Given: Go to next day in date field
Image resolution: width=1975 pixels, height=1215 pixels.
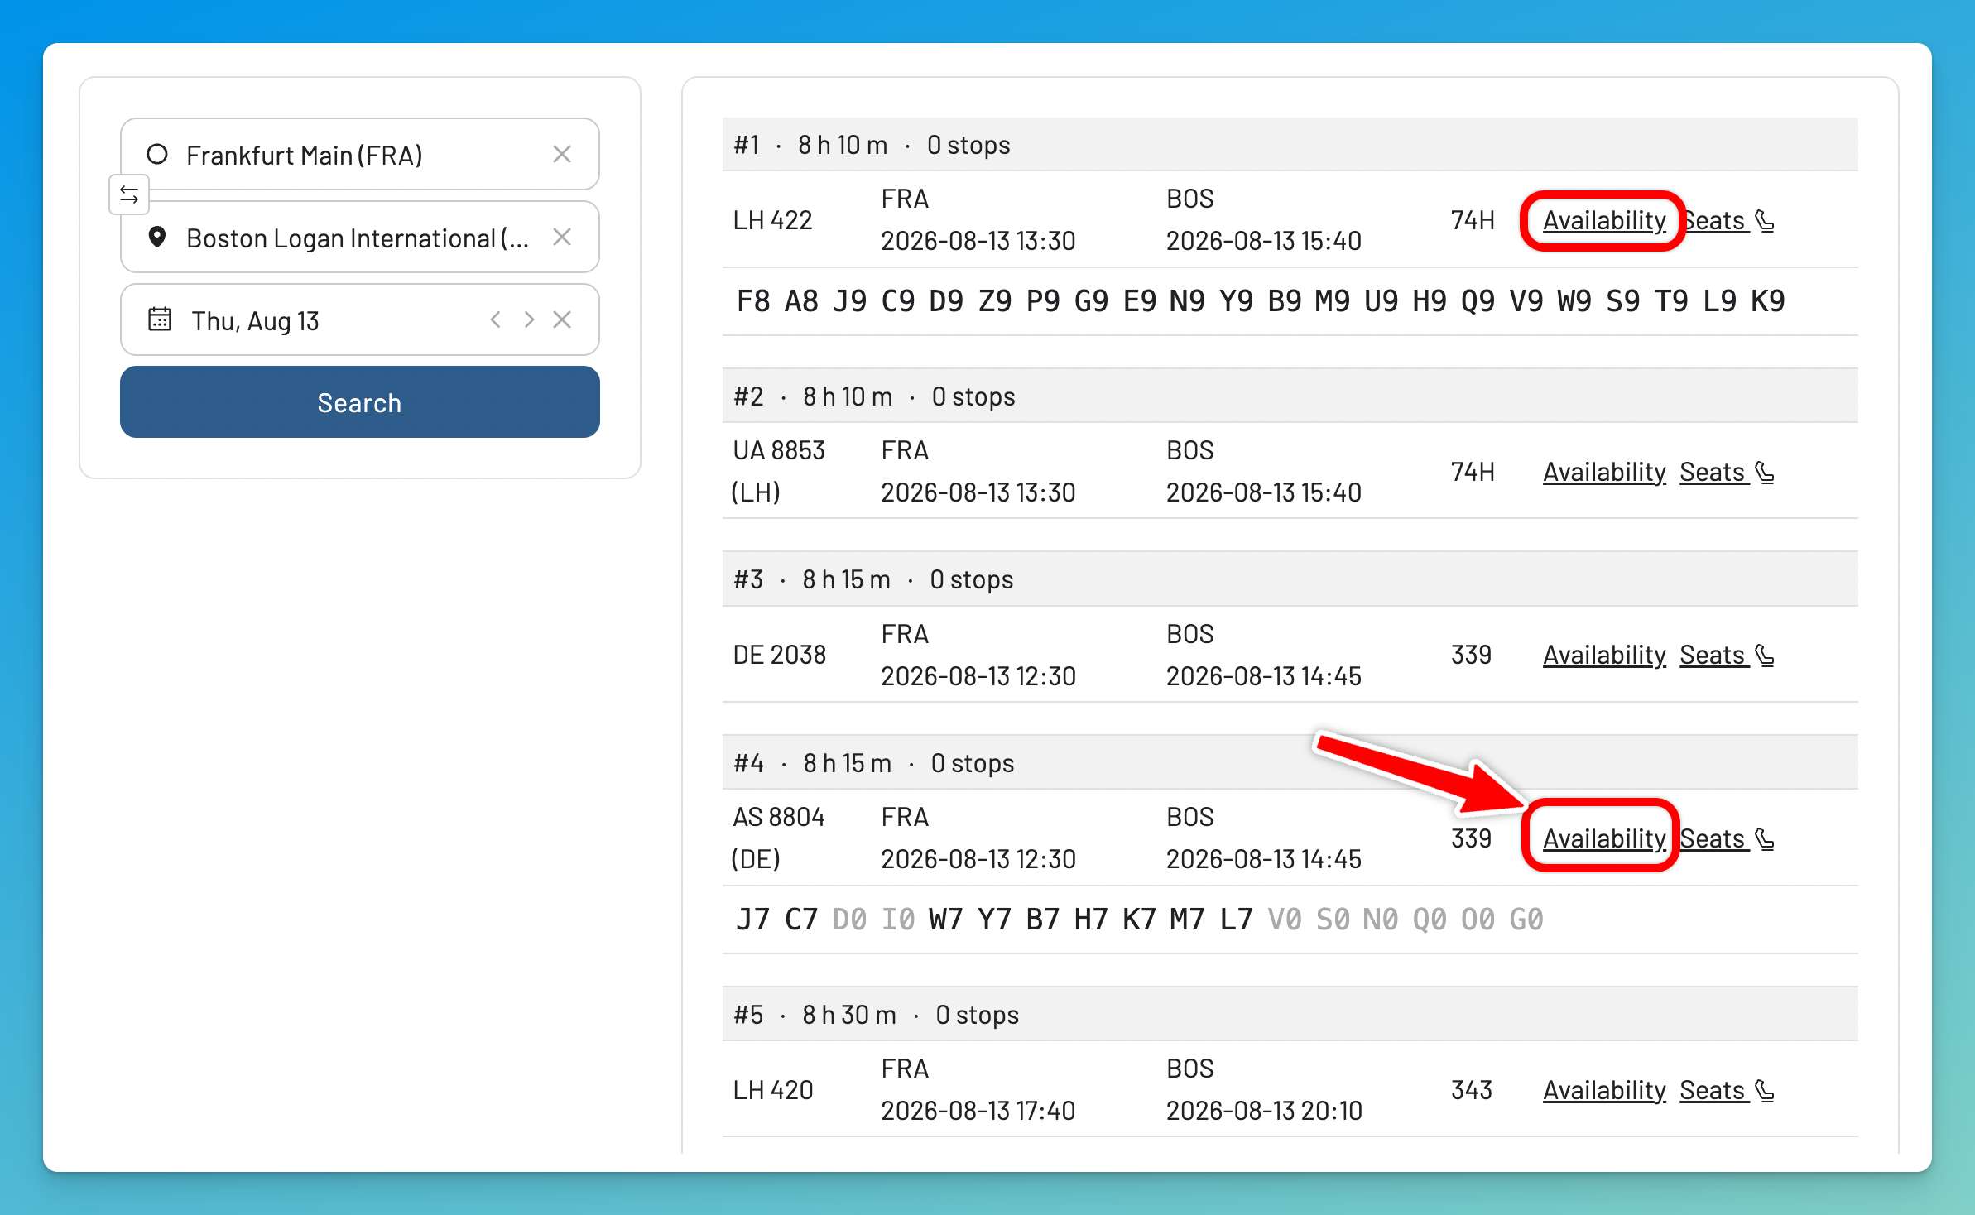Looking at the screenshot, I should pyautogui.click(x=529, y=319).
